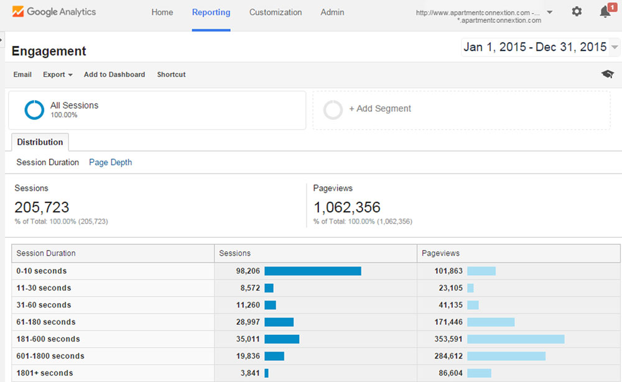
Task: Click the 11,260 sessions value
Action: click(x=248, y=305)
